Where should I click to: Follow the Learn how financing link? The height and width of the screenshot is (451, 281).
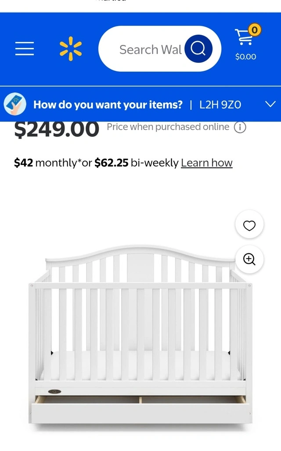(x=207, y=163)
